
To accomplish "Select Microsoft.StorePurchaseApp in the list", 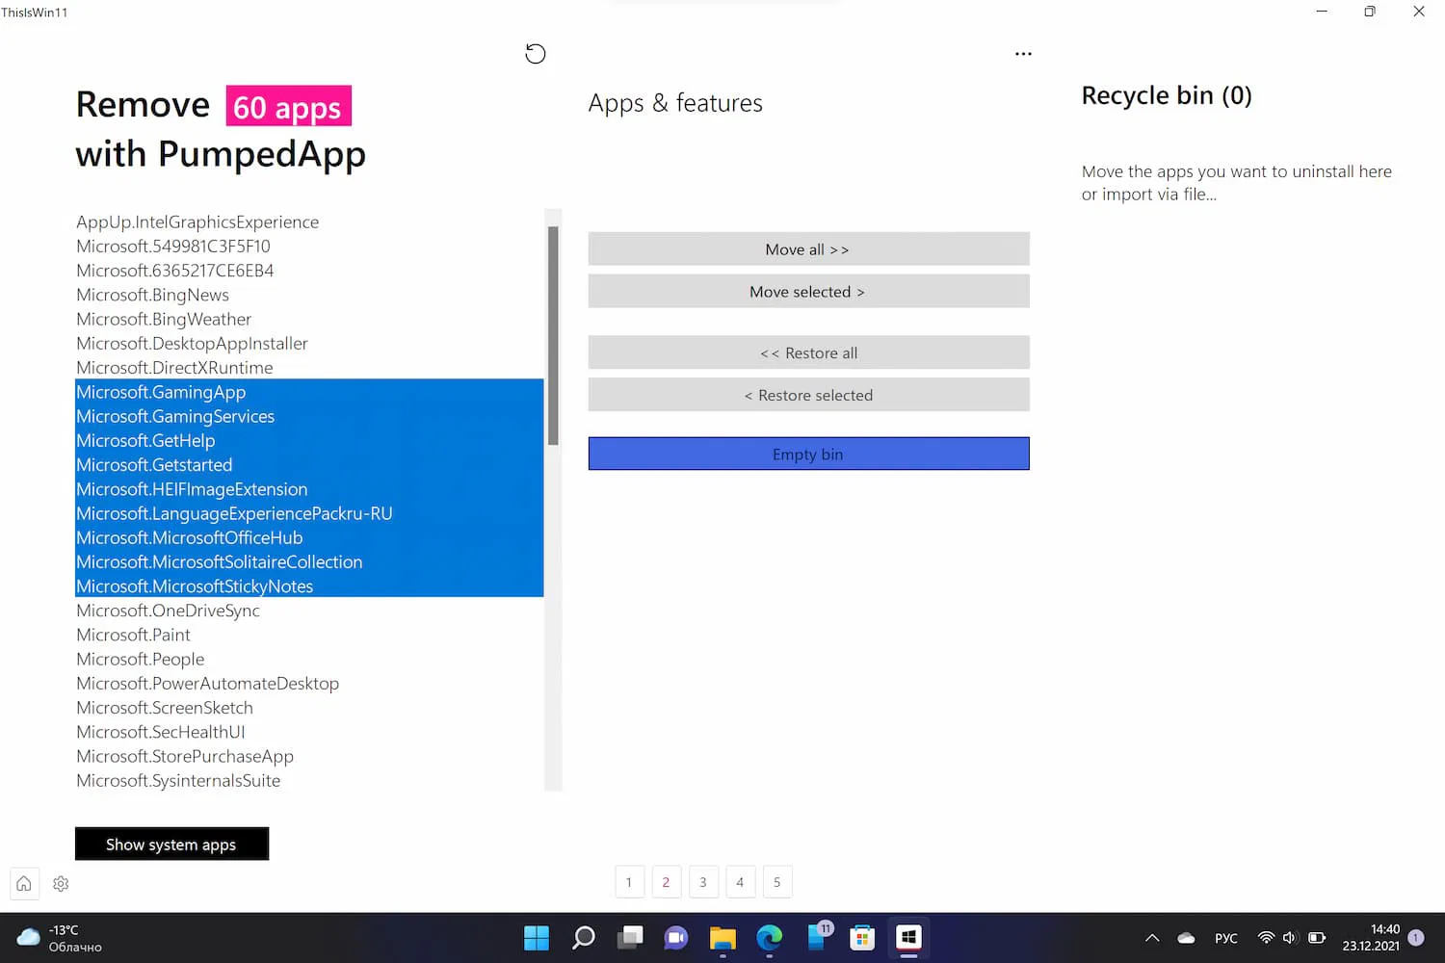I will 309,756.
